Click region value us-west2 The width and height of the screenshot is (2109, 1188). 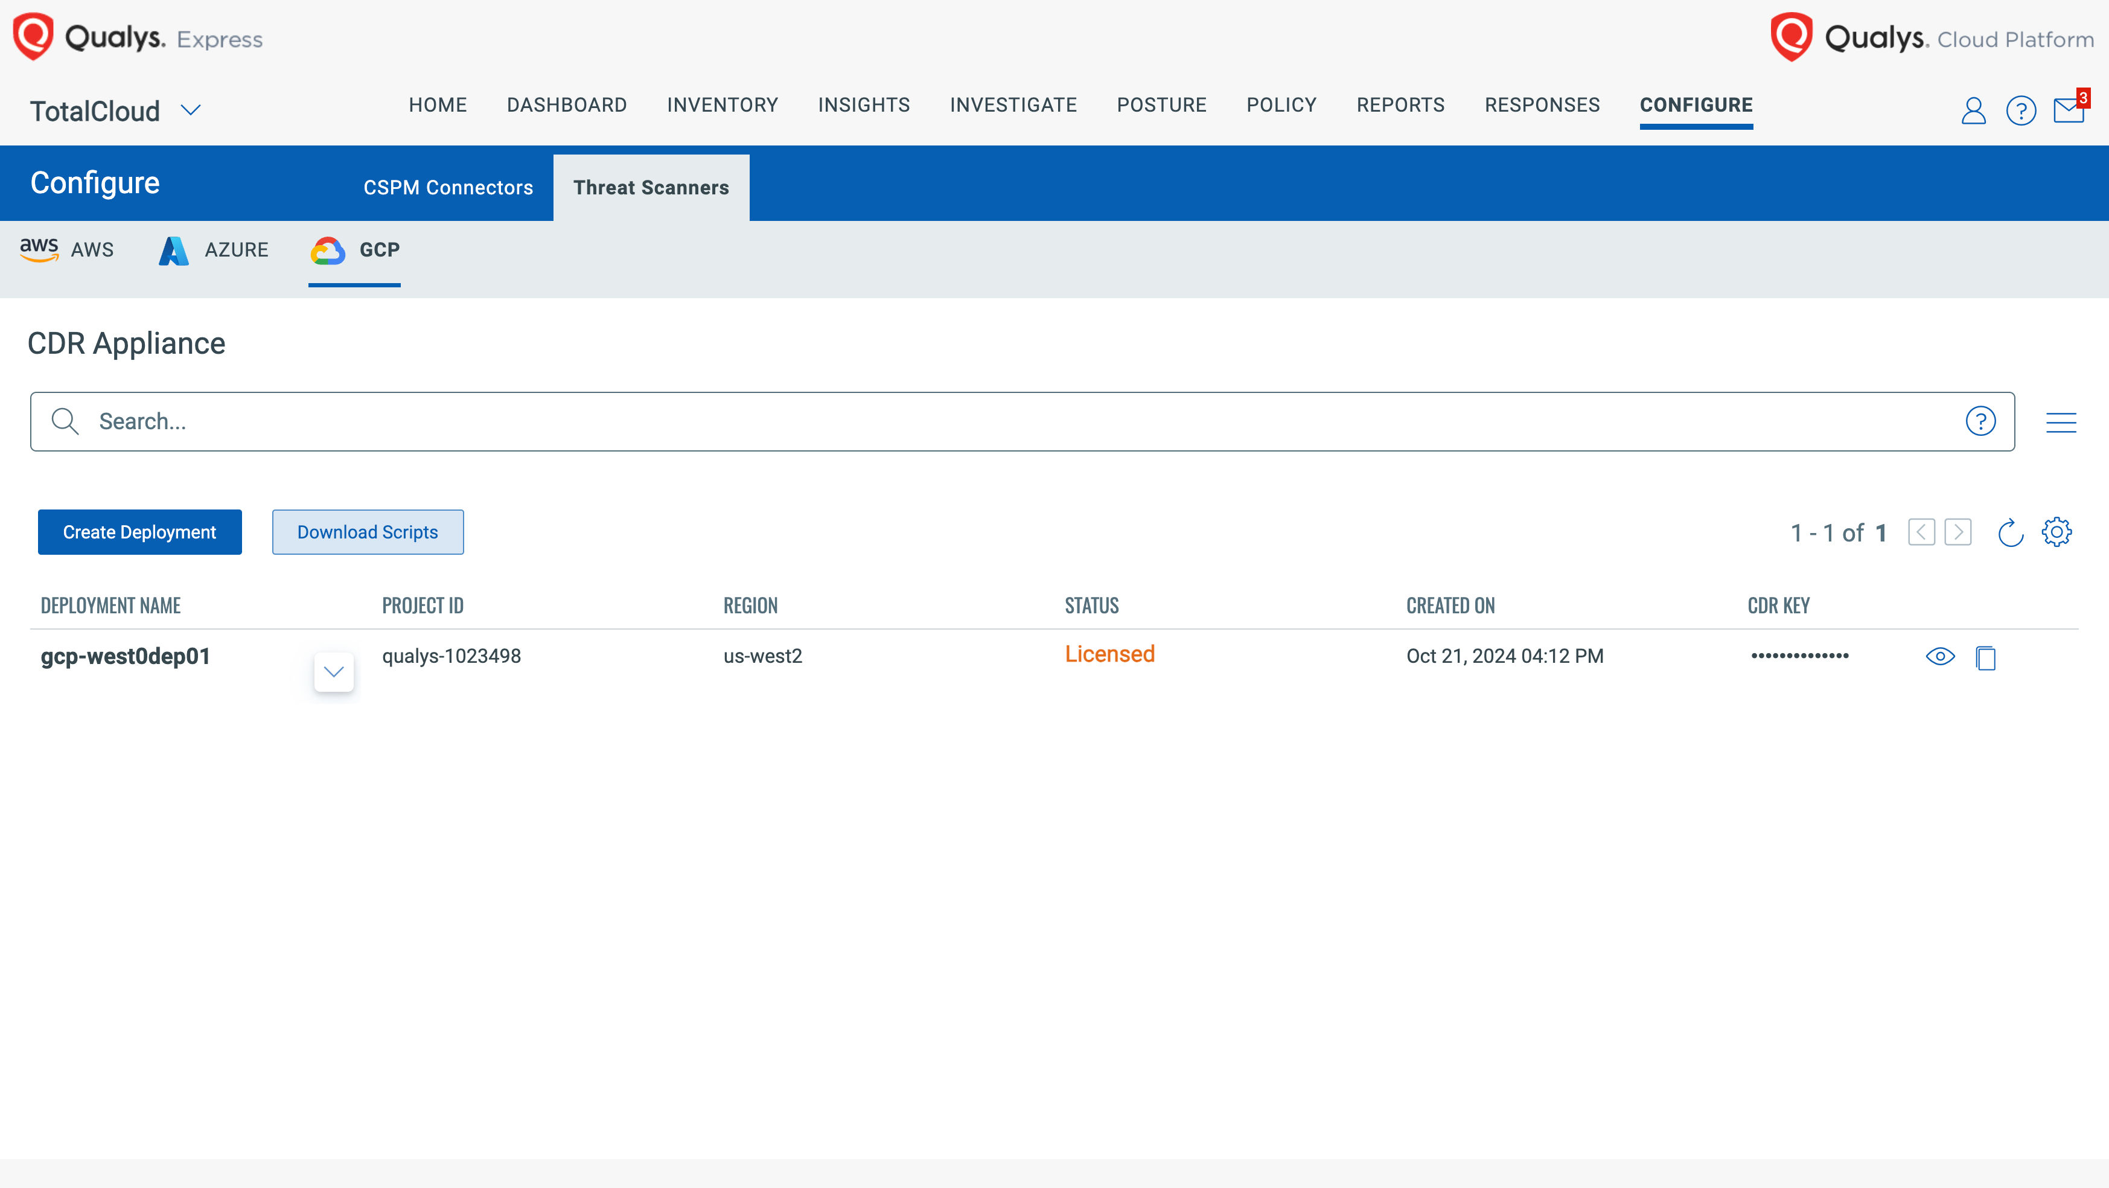(762, 656)
